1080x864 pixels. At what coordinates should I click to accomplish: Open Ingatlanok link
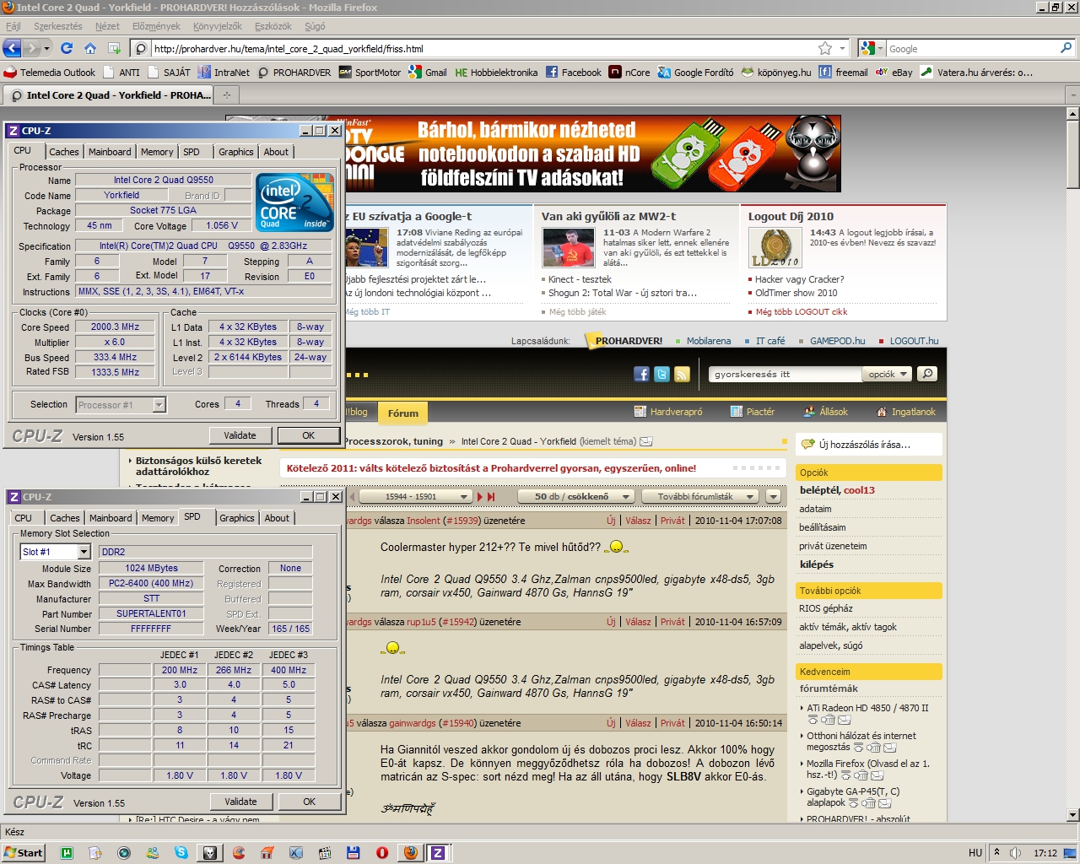906,412
